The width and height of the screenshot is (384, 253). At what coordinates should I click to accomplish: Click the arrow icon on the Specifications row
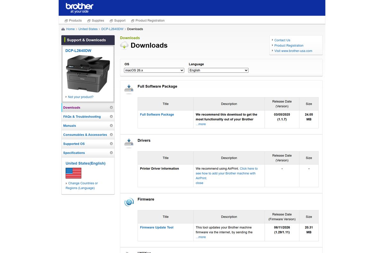pyautogui.click(x=111, y=153)
